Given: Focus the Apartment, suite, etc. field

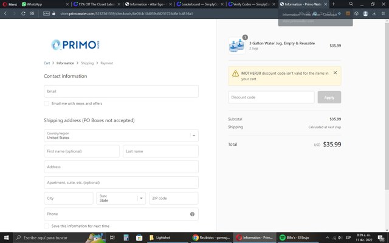Looking at the screenshot, I should click(x=121, y=182).
